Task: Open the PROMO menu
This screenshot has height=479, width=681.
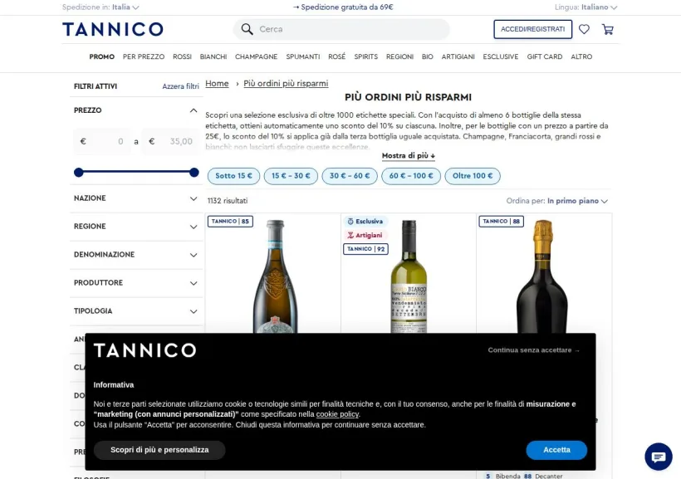Action: (x=102, y=57)
